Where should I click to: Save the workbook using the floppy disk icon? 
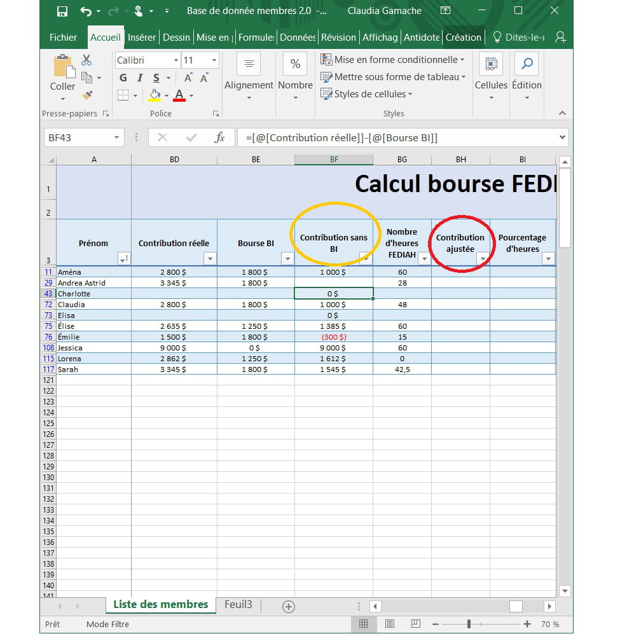[62, 11]
